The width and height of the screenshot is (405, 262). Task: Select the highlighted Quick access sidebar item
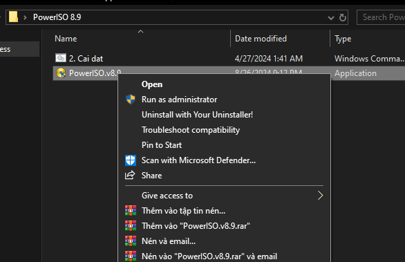[x=19, y=49]
